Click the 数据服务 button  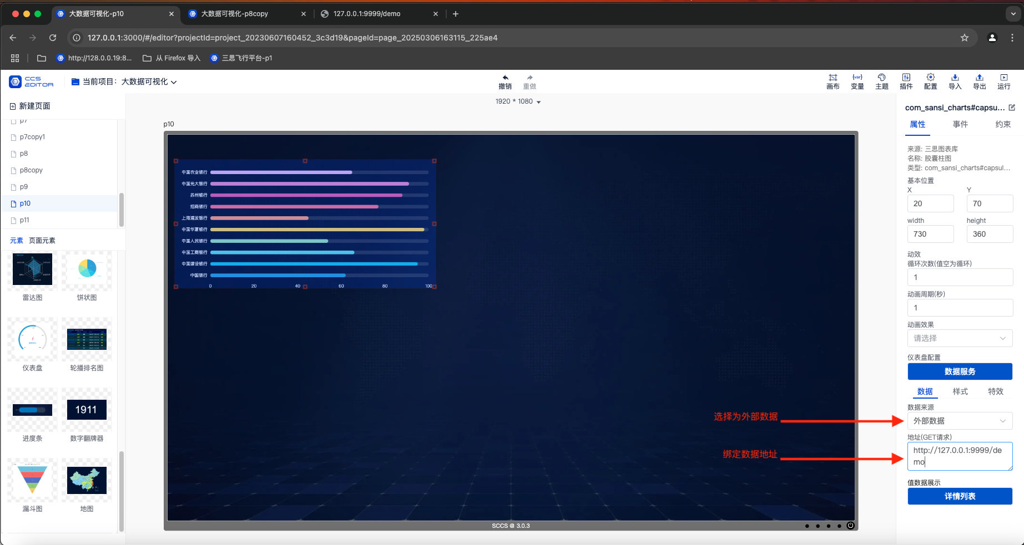960,371
